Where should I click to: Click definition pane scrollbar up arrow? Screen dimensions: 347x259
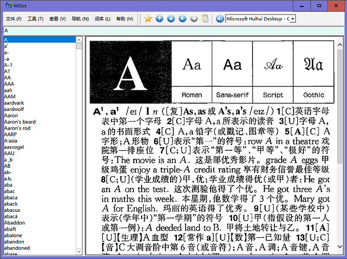click(340, 45)
